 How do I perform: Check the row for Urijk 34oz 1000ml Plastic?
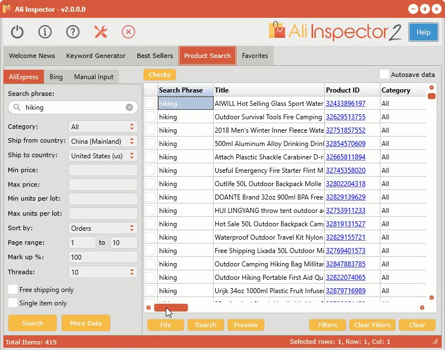[150, 290]
